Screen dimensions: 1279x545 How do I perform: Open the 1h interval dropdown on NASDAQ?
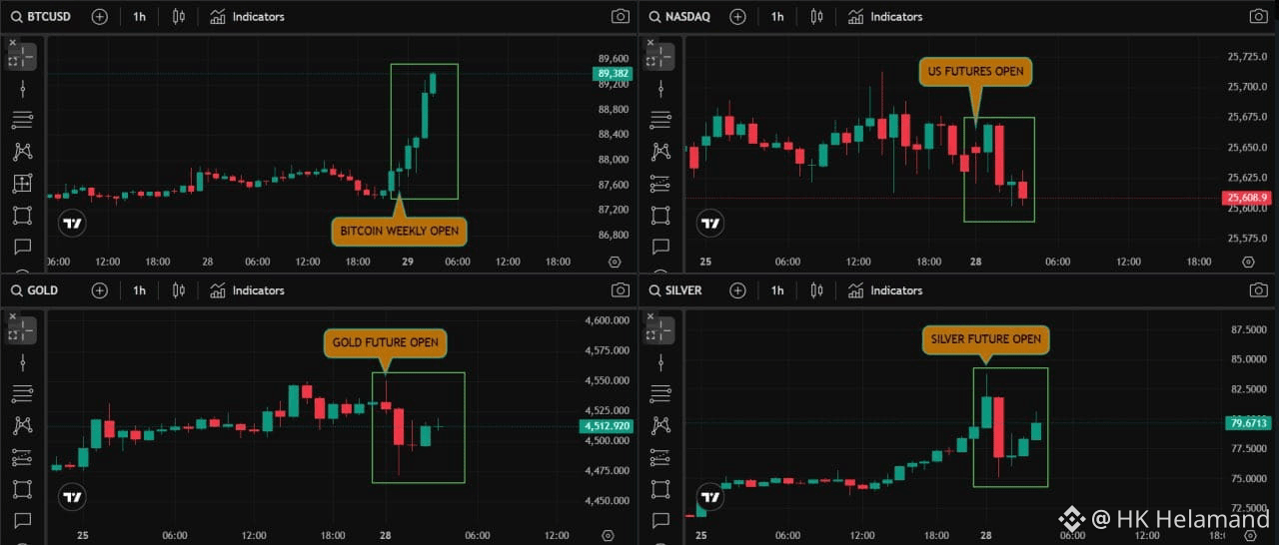click(776, 17)
